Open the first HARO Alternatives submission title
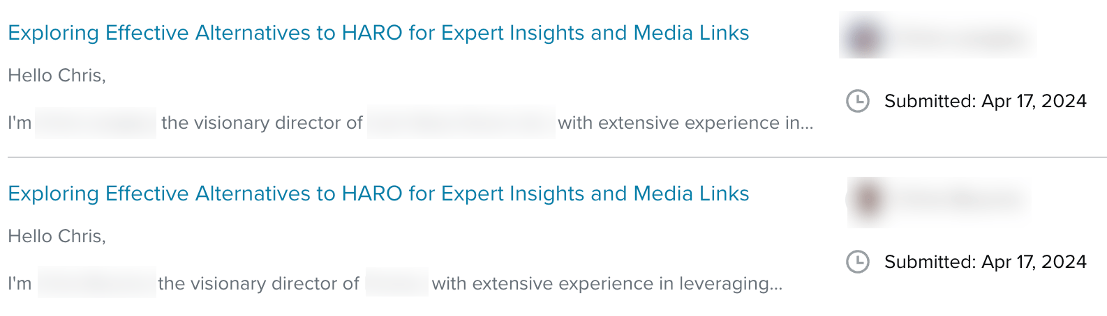 click(x=378, y=33)
